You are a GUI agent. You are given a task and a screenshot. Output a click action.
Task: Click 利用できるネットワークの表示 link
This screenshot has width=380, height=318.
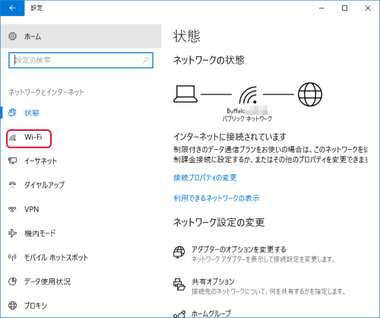tap(217, 198)
